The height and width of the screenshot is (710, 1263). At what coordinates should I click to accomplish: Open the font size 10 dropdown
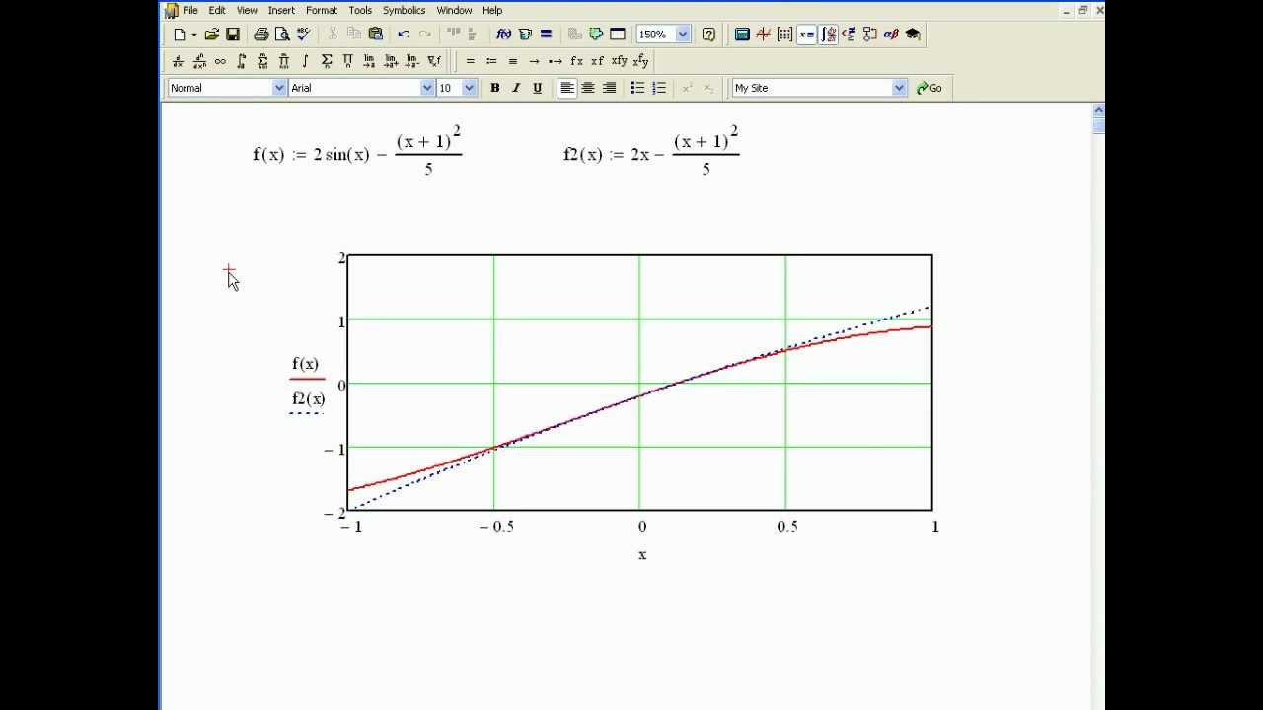point(469,88)
